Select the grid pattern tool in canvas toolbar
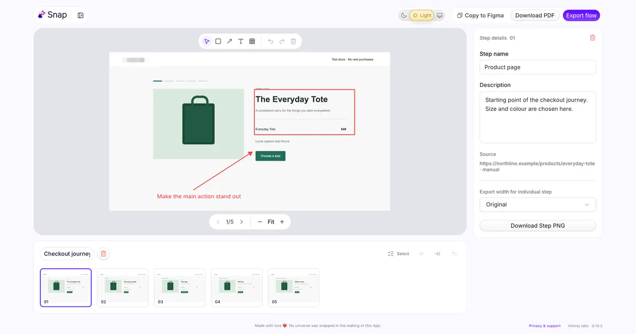The image size is (636, 334). tap(252, 41)
